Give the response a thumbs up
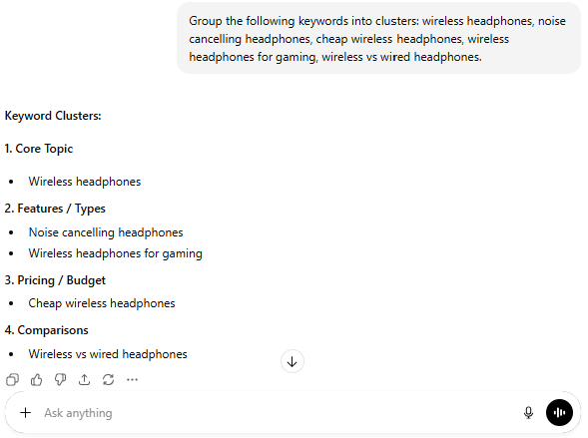 tap(36, 380)
